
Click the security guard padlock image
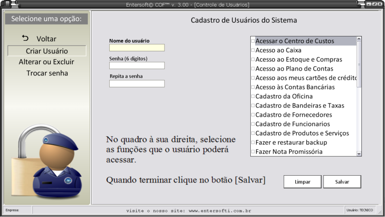coord(47,162)
